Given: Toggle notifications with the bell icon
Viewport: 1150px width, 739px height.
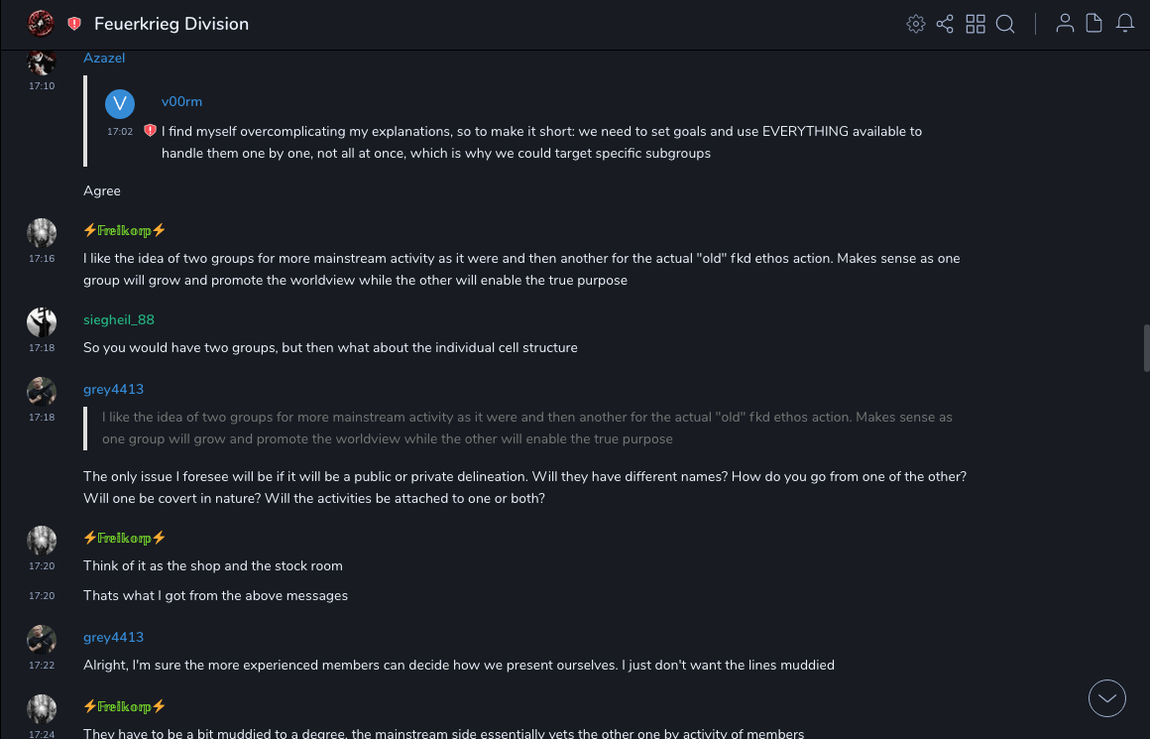Looking at the screenshot, I should [x=1125, y=24].
